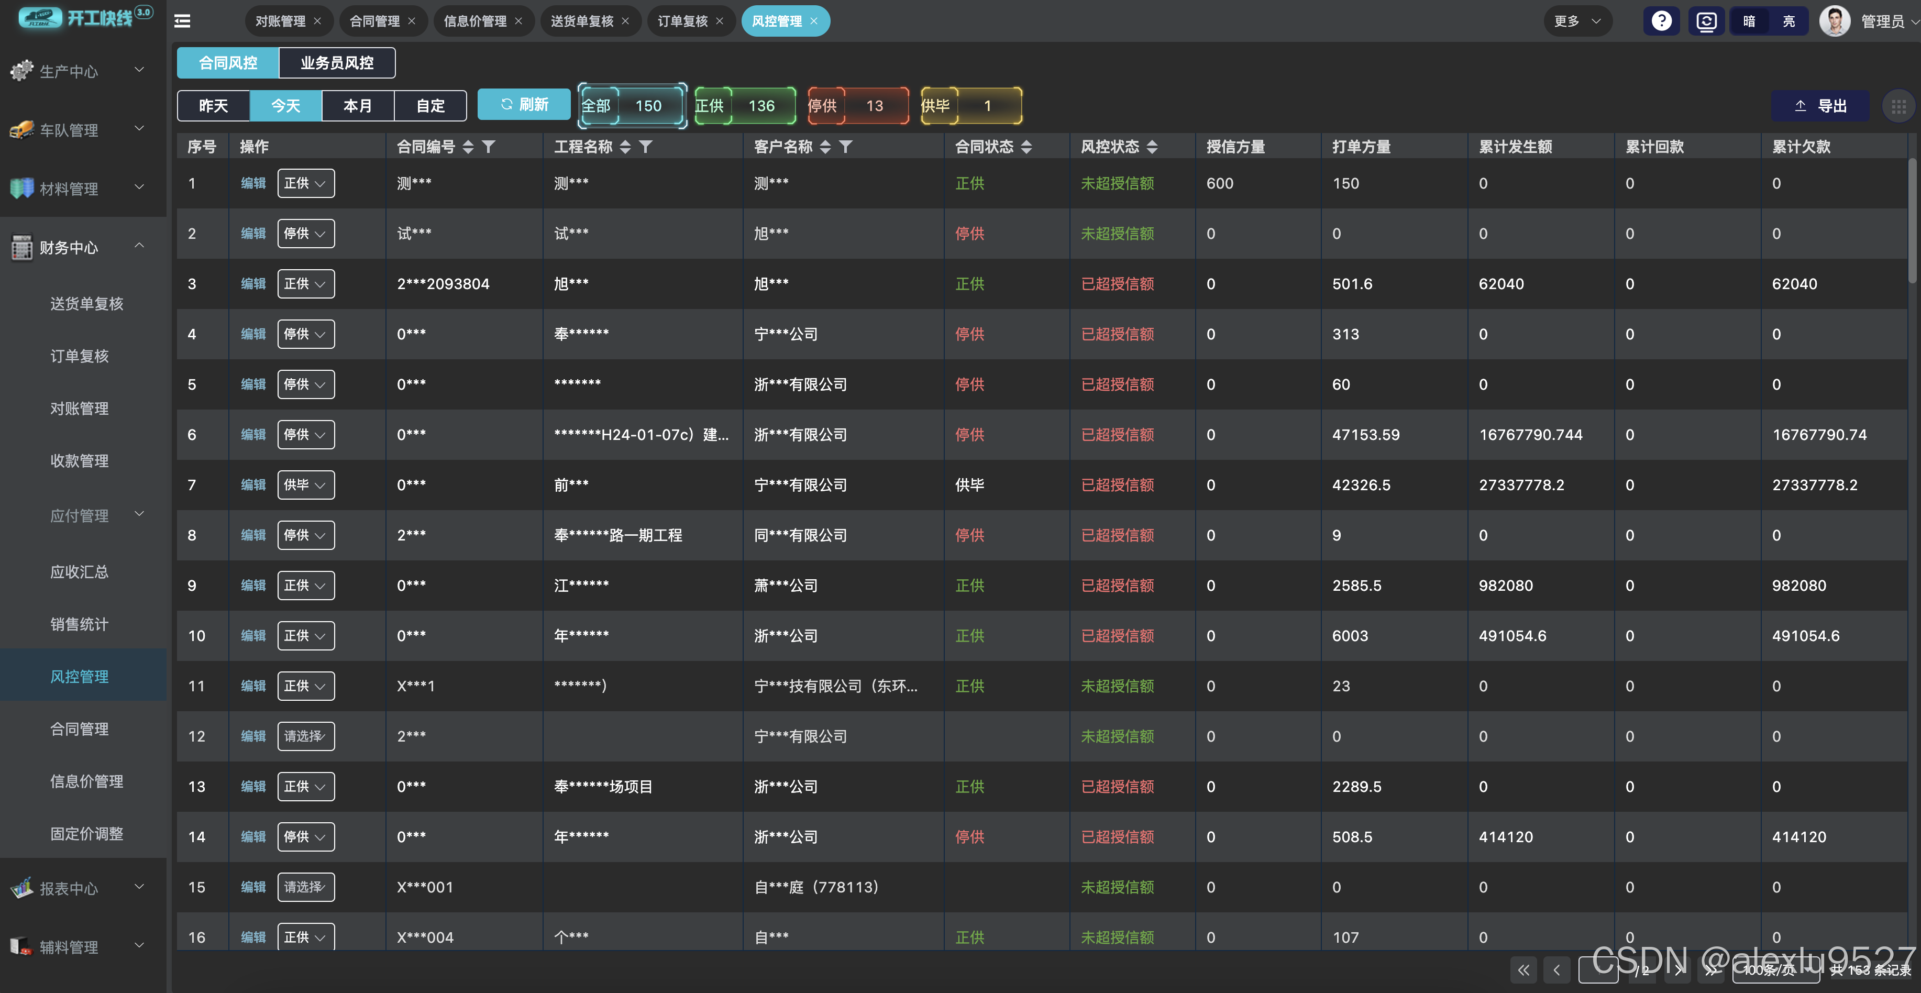Viewport: 1921px width, 993px height.
Task: Filter by 停供 count badge
Action: 858,106
